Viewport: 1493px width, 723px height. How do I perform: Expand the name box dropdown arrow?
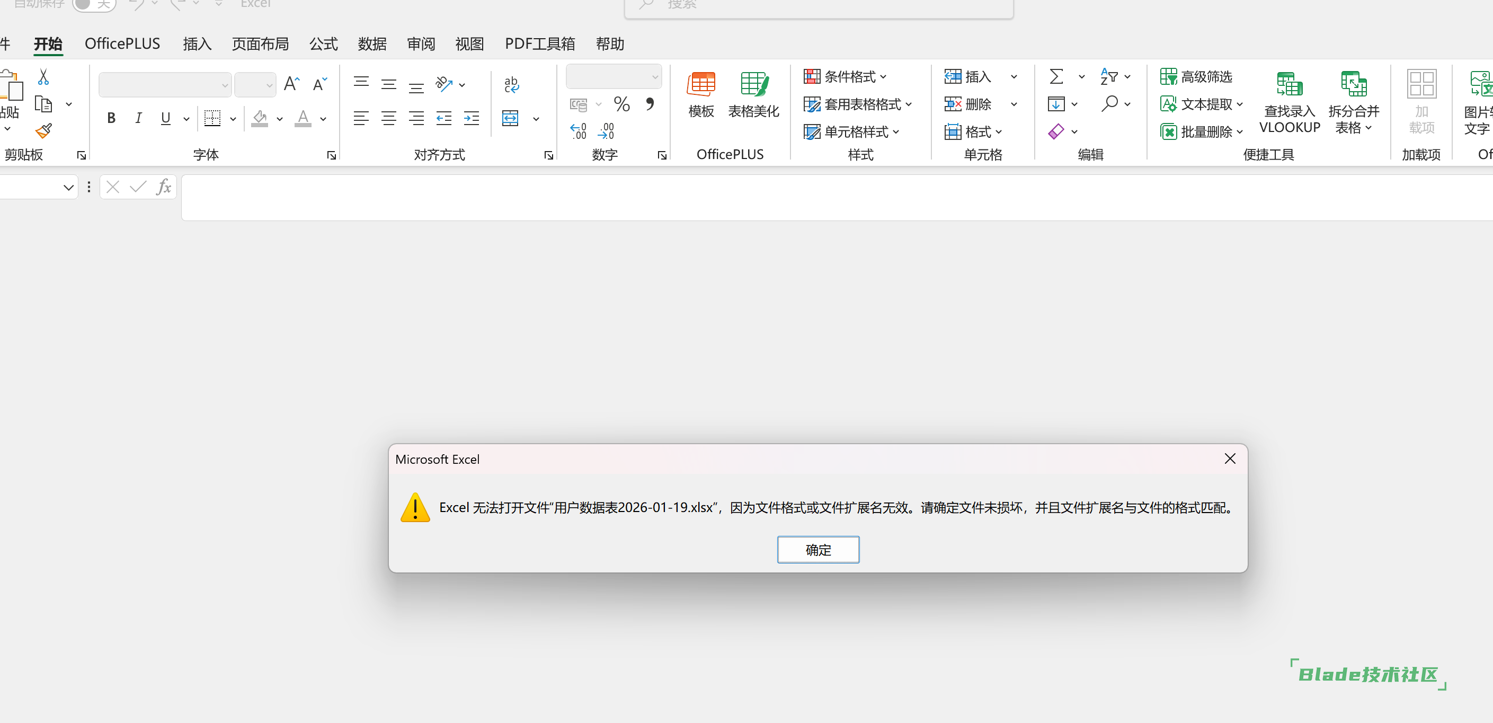[x=68, y=187]
